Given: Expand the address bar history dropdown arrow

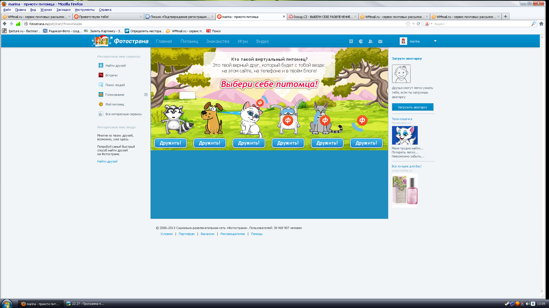Looking at the screenshot, I should 413,24.
